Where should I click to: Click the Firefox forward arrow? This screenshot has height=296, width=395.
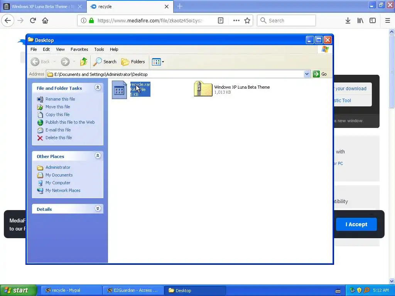(x=20, y=20)
